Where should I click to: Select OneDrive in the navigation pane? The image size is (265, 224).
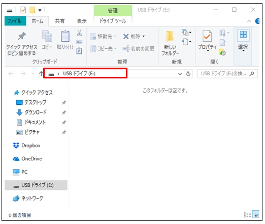tap(27, 159)
